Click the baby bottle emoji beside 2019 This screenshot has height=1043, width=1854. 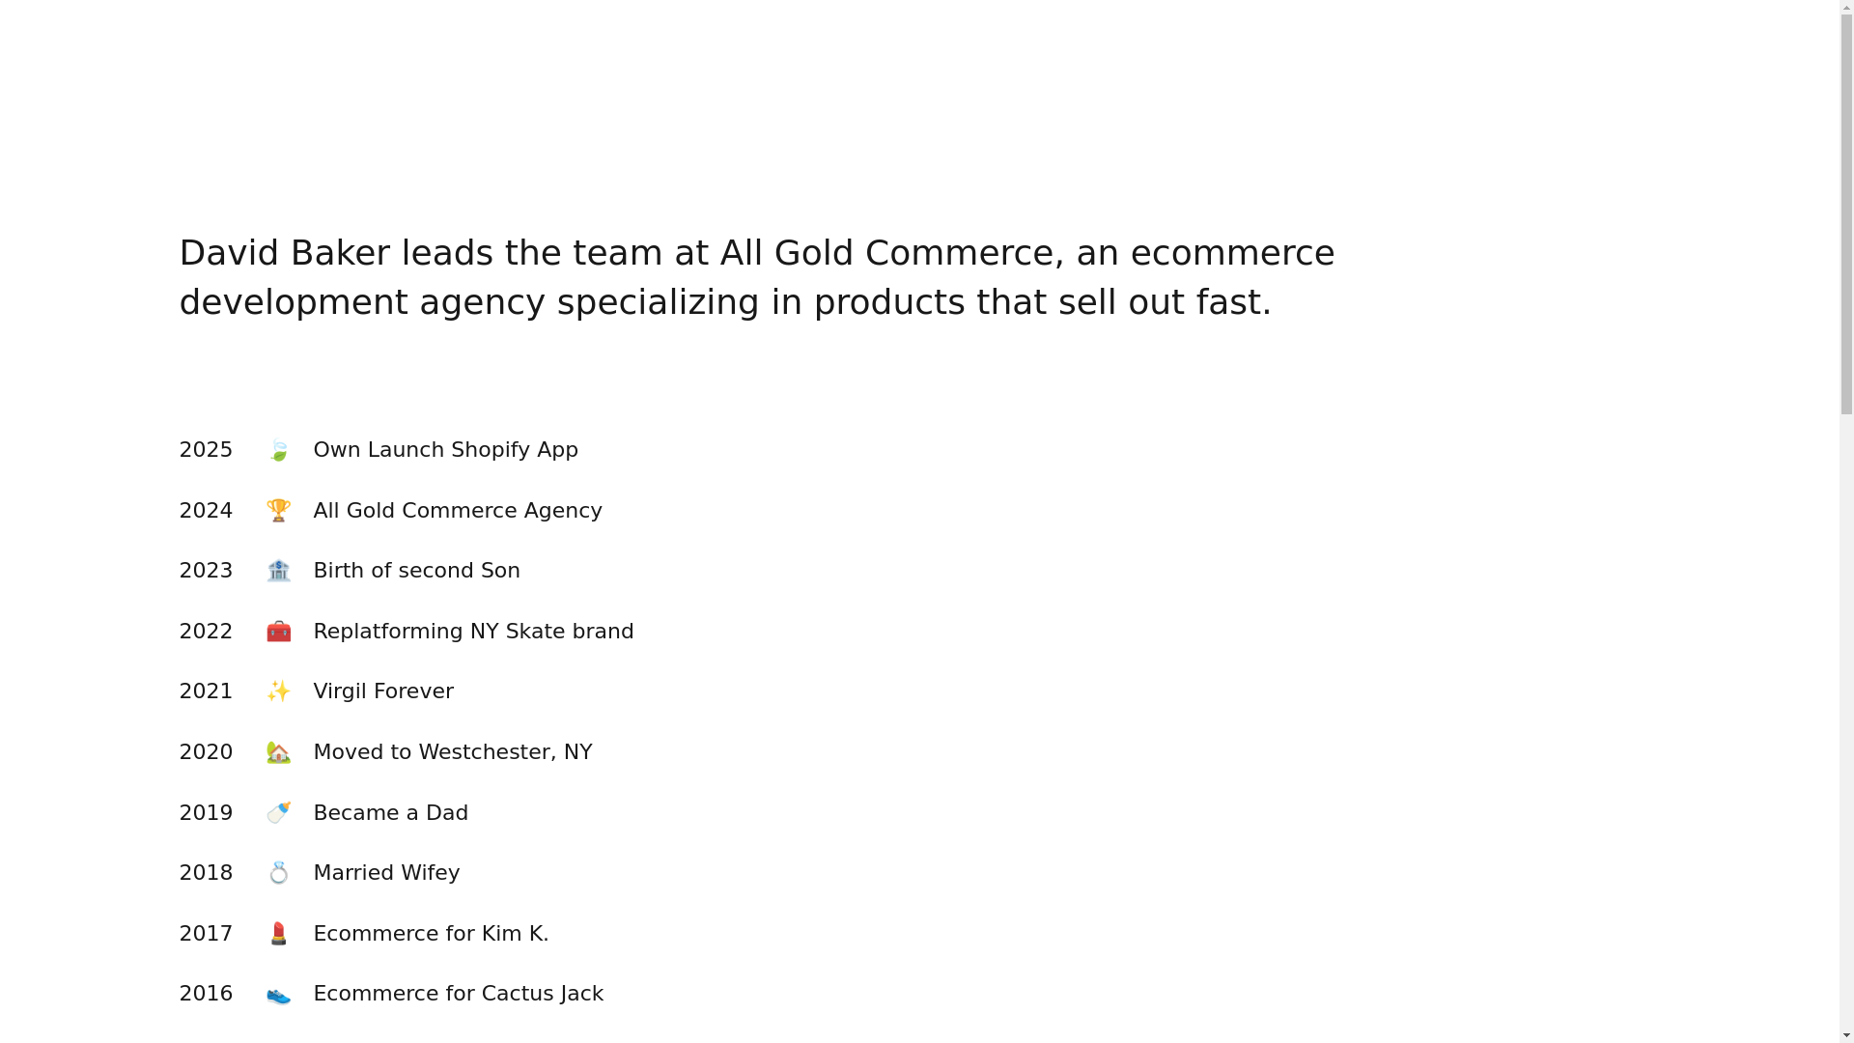[x=278, y=813]
